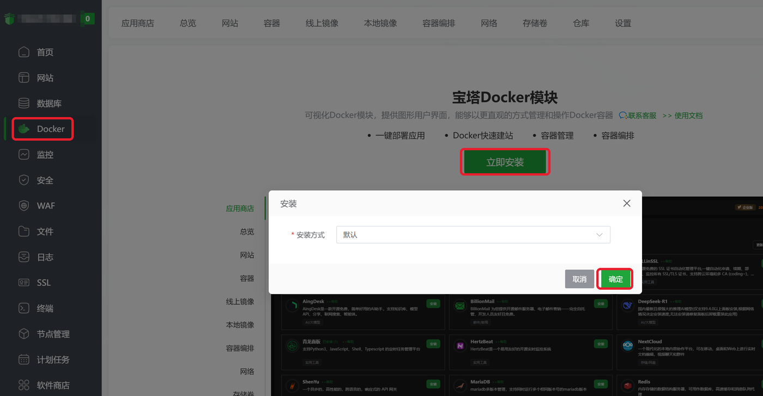Click the ShenYu app icon in preview
Viewport: 763px width, 396px height.
292,386
